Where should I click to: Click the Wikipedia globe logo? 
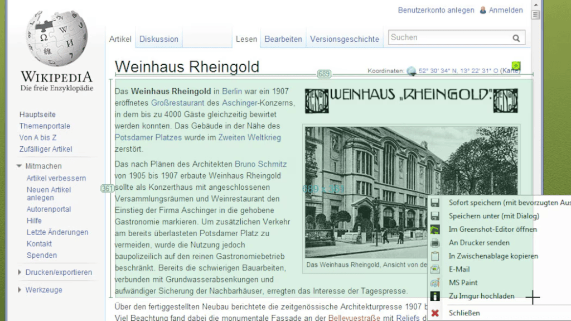56,39
